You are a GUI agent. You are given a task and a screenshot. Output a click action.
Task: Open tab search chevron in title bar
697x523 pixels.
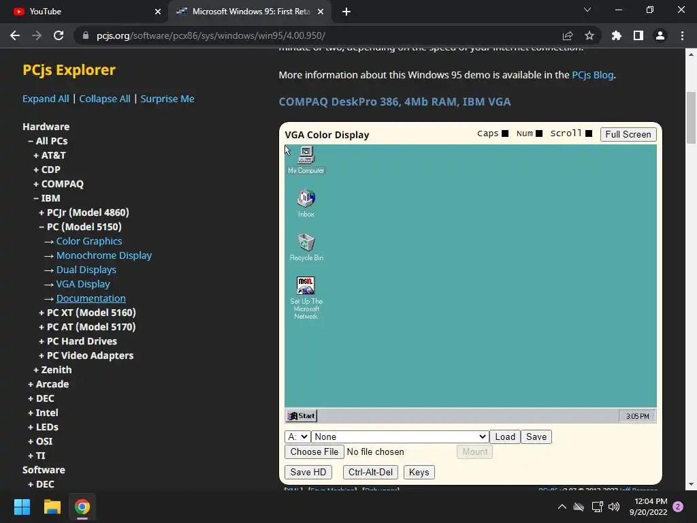[587, 10]
